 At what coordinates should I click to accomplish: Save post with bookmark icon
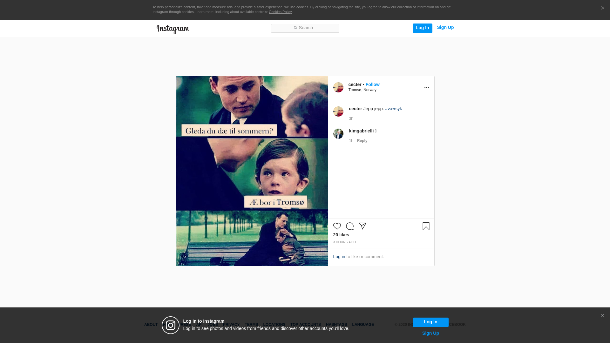point(426,226)
